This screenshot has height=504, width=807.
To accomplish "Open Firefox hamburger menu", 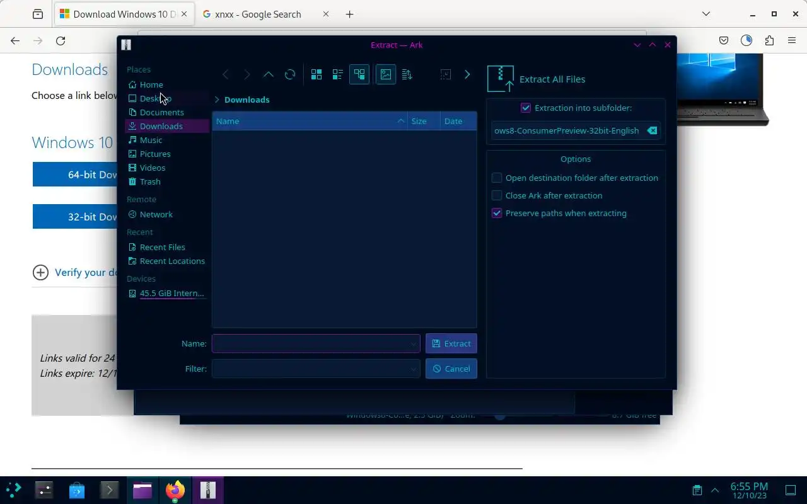I will 792,40.
